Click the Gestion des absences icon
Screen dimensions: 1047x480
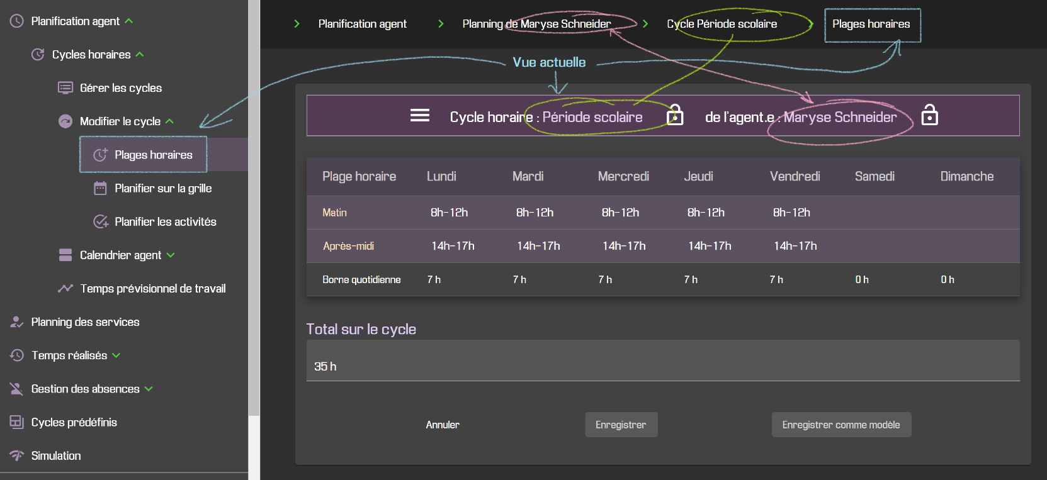pos(17,389)
